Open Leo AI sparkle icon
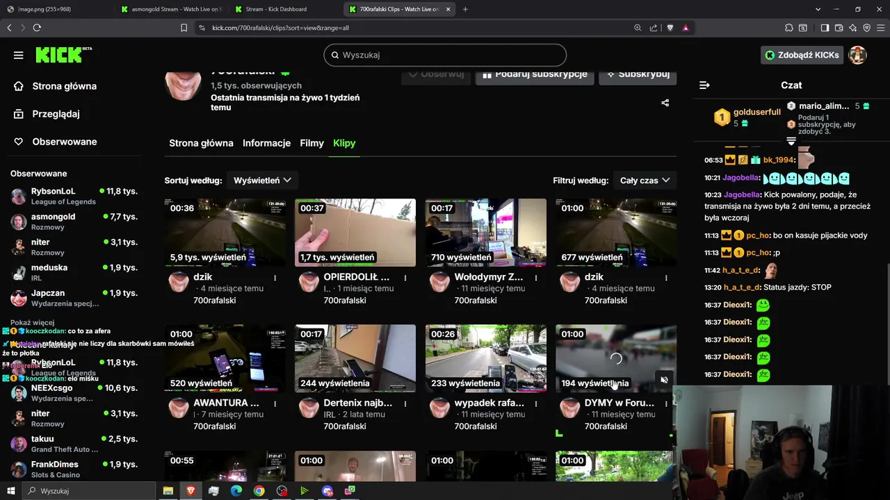Screen dimensions: 890x500 853,28
